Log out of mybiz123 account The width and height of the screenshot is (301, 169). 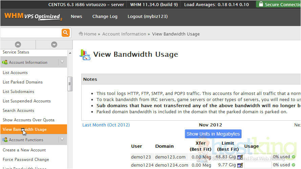147,17
